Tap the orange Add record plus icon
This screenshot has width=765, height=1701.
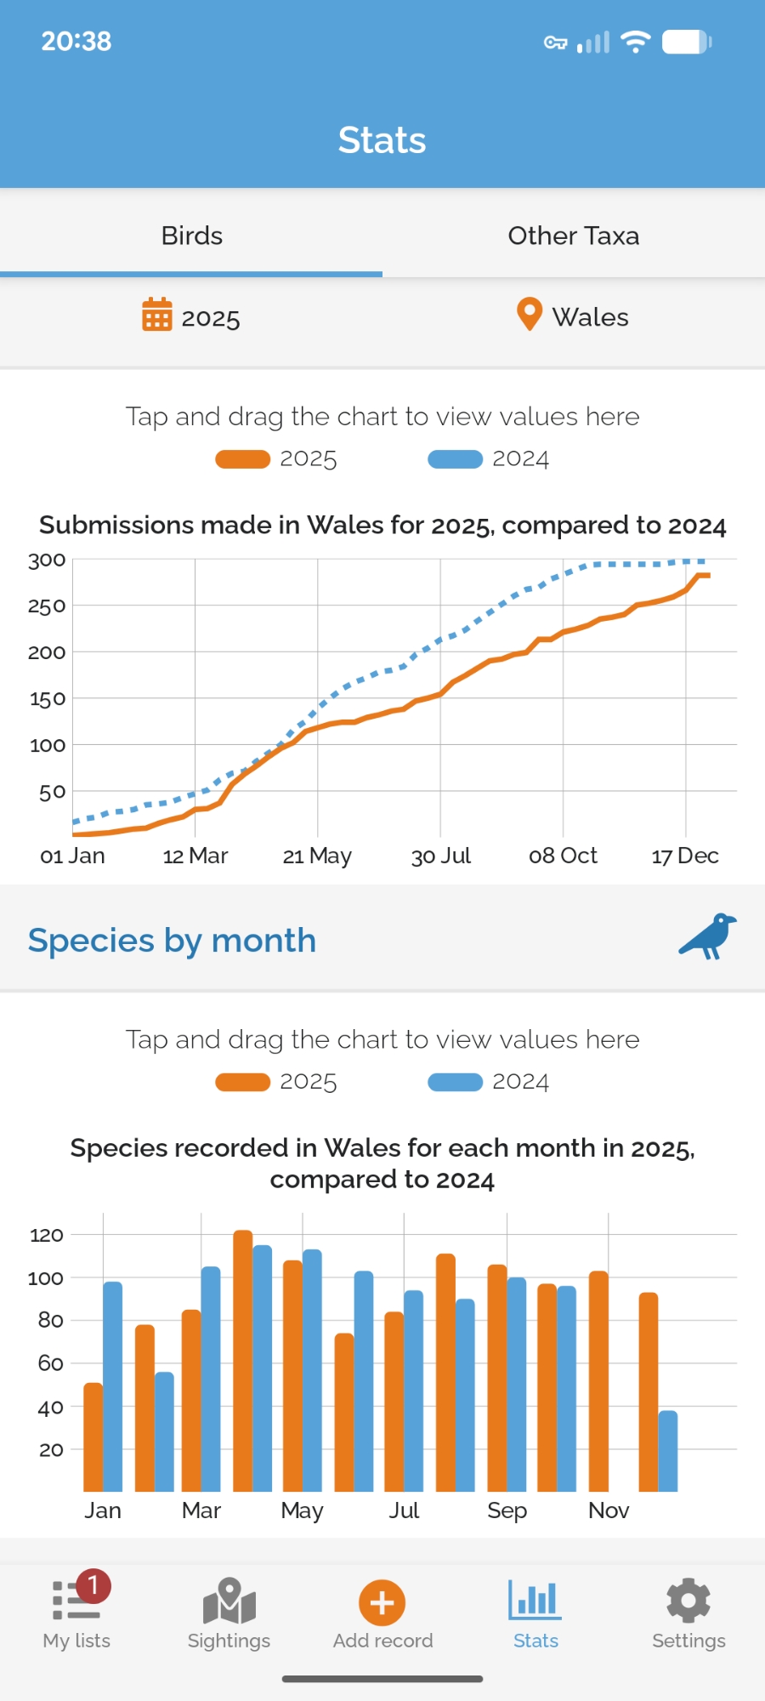[382, 1602]
